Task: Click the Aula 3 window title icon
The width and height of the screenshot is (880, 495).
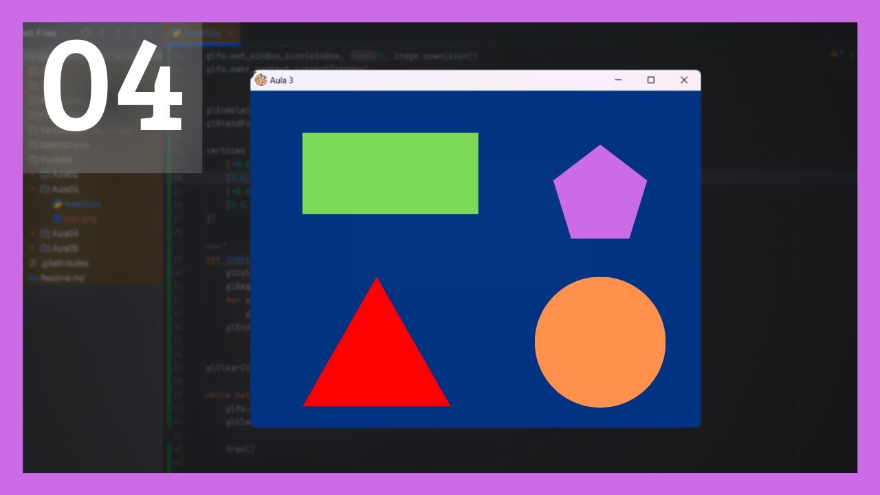Action: click(x=261, y=80)
